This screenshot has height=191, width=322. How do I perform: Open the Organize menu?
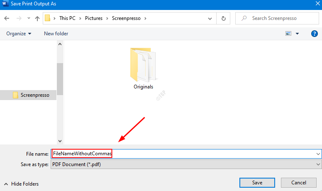pyautogui.click(x=19, y=34)
